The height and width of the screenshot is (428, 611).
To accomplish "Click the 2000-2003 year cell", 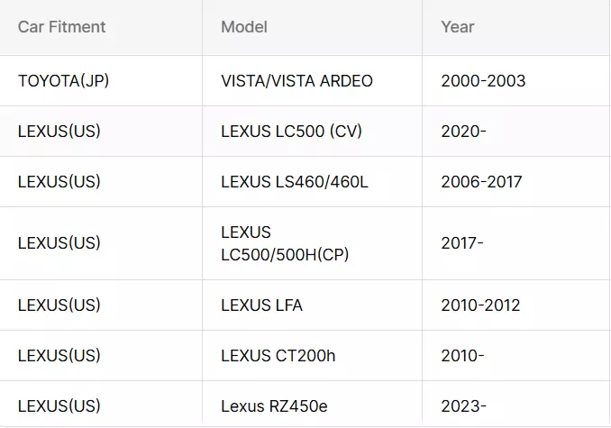I will point(483,81).
